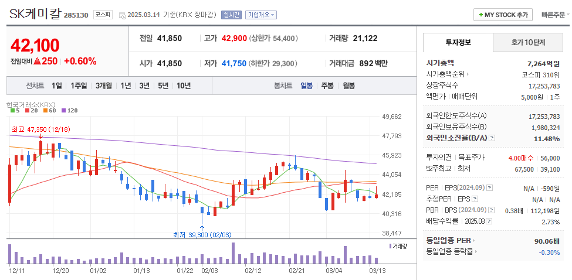Viewport: 572px width, 280px height.
Task: Click the 한국거래소(KRX) chart label
Action: click(x=31, y=104)
